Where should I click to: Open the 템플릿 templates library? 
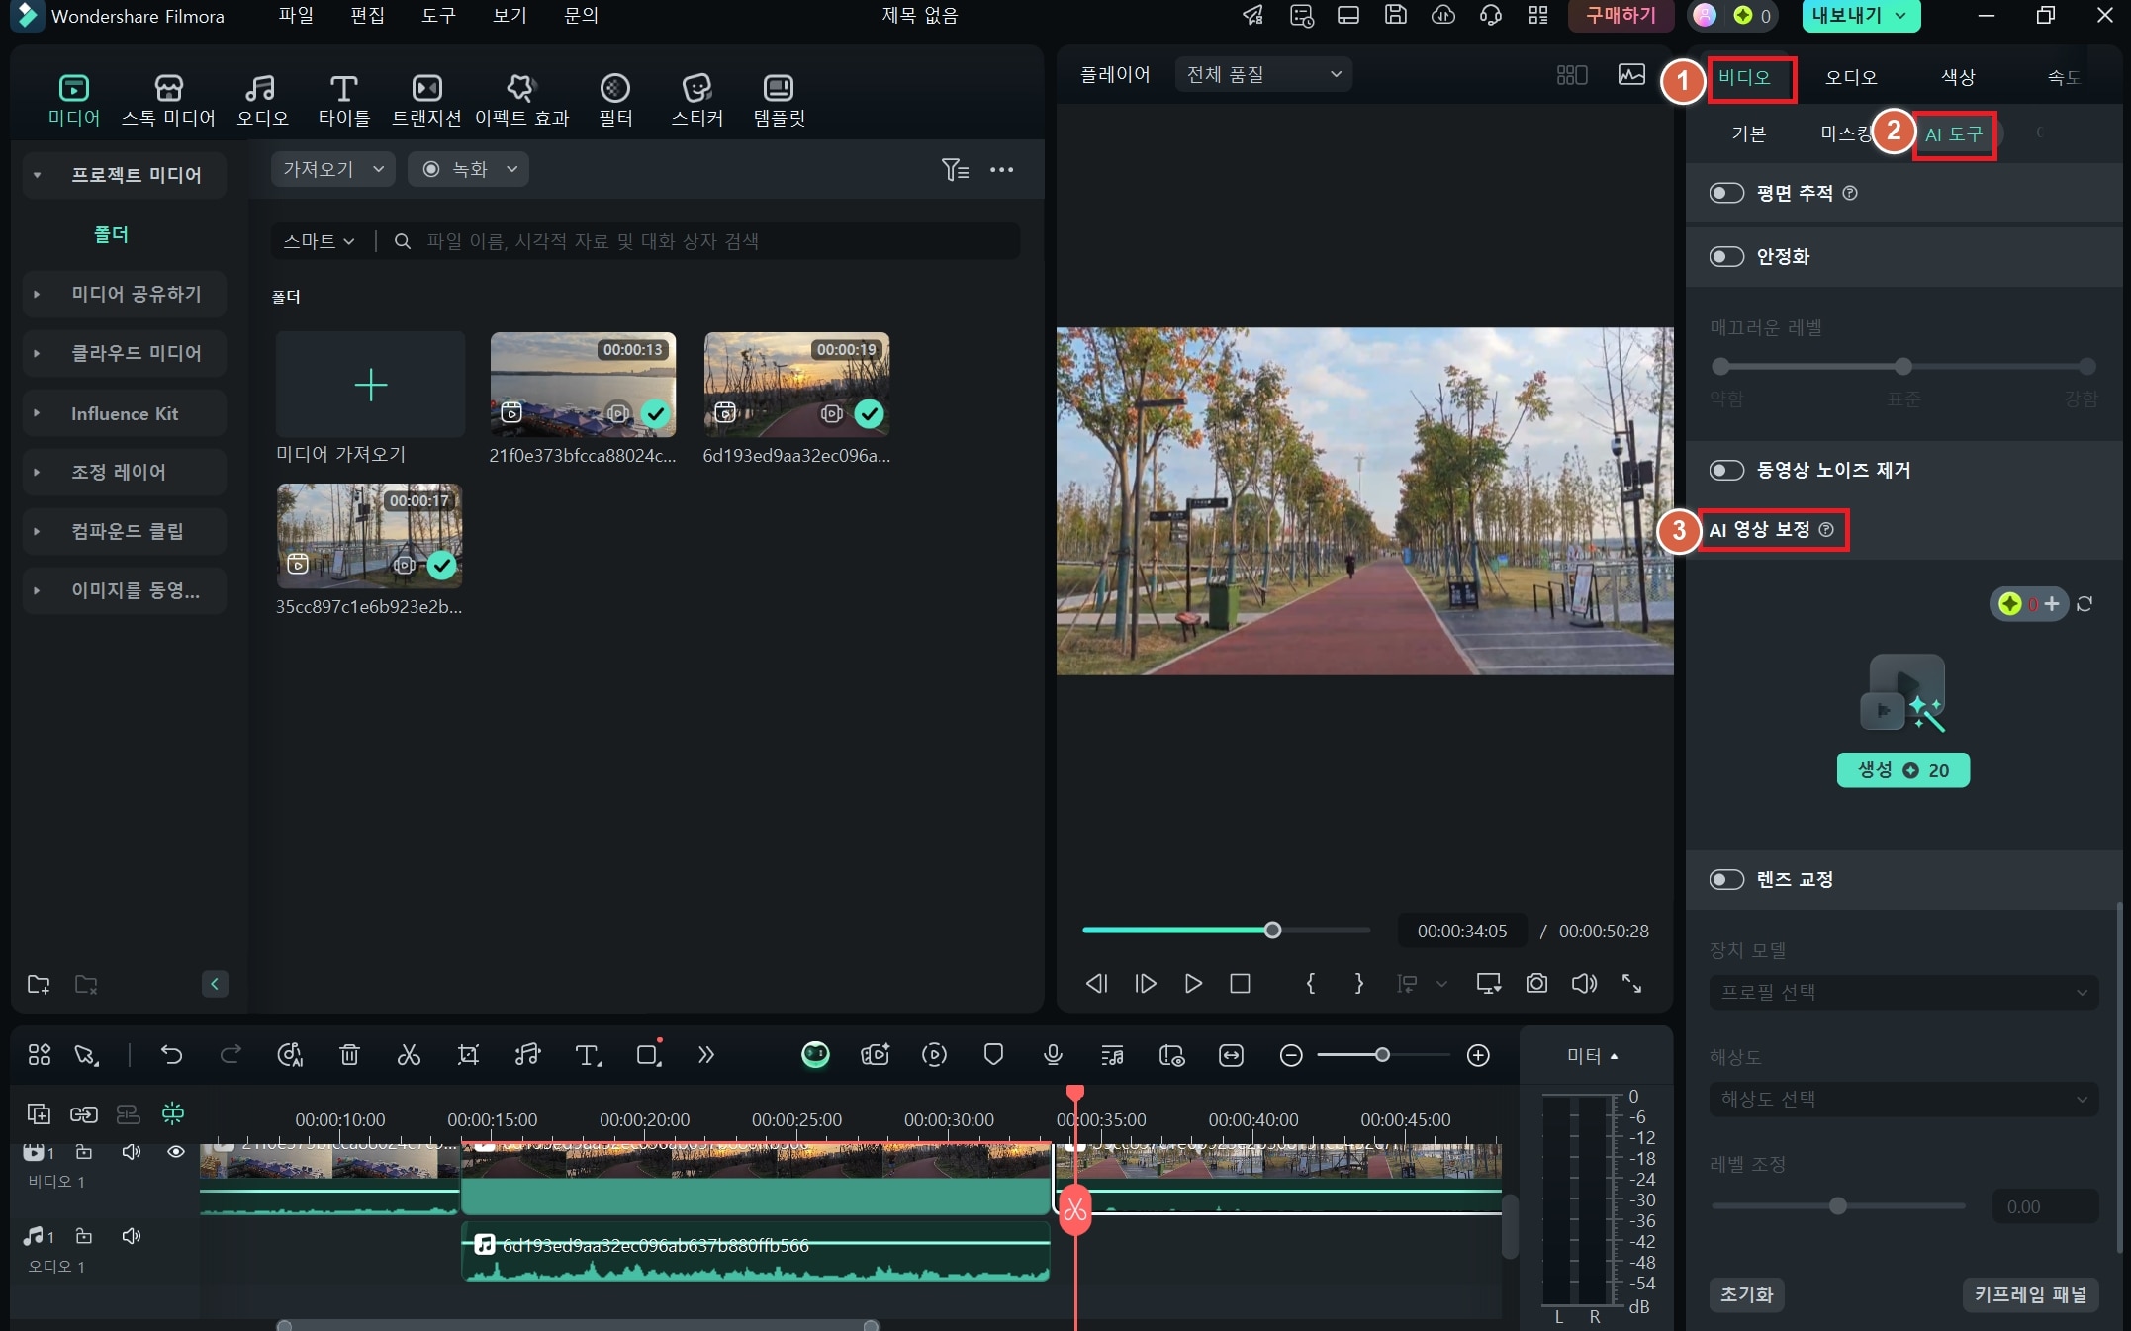(x=779, y=100)
